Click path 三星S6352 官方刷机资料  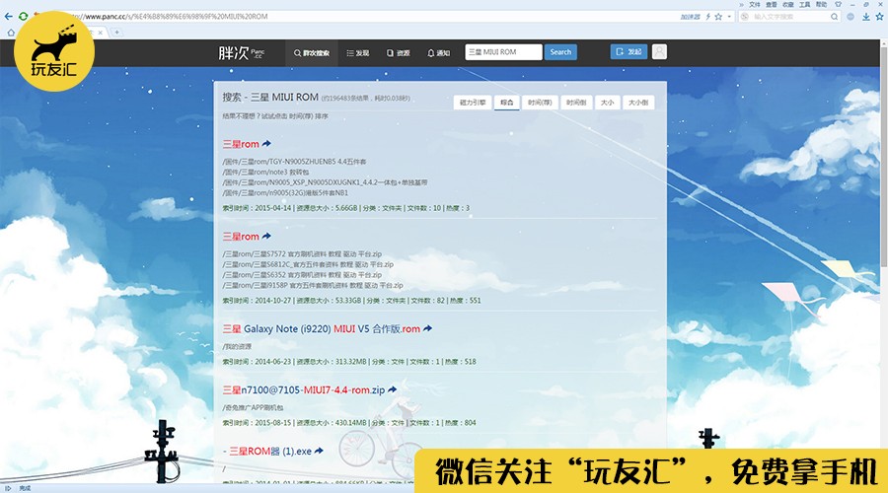tap(303, 274)
